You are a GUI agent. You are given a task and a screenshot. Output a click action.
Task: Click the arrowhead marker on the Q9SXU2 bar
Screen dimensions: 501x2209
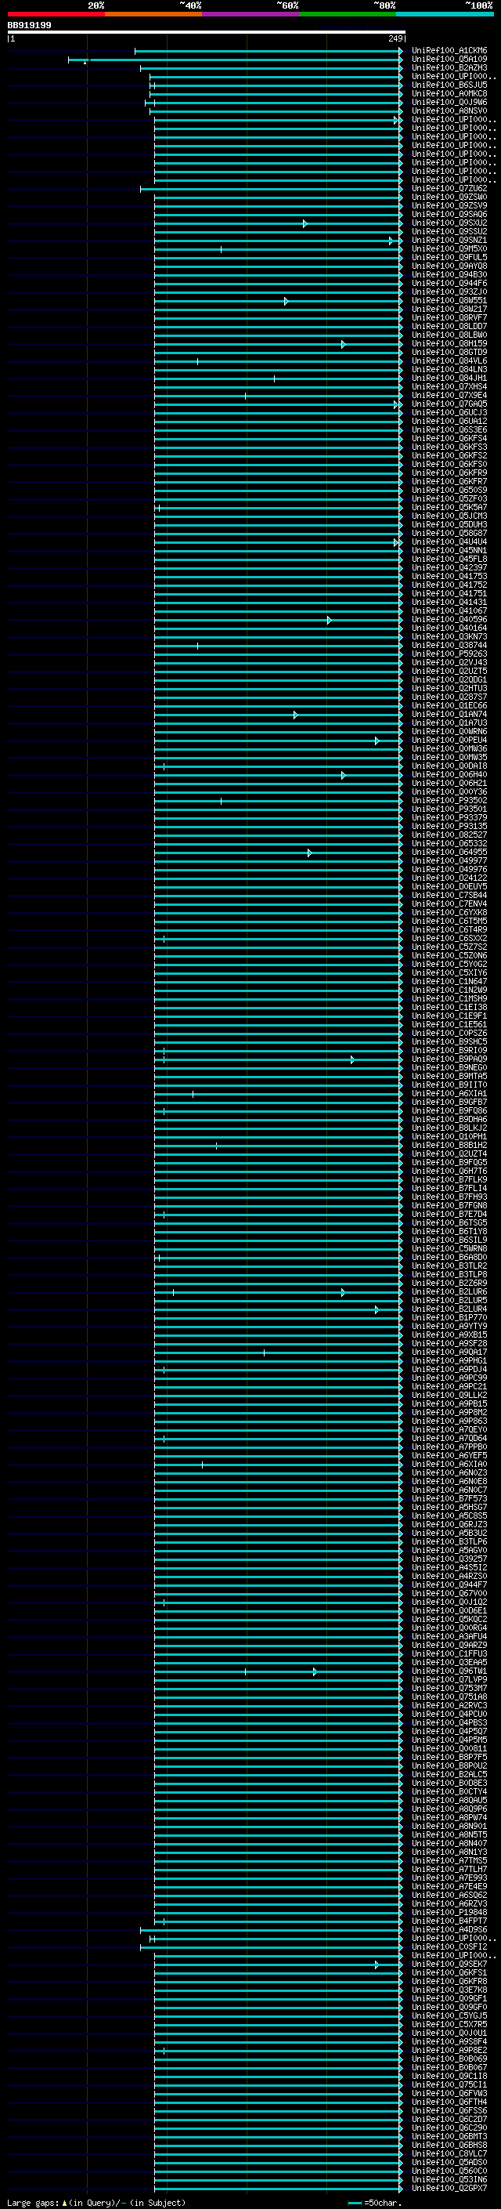[305, 223]
